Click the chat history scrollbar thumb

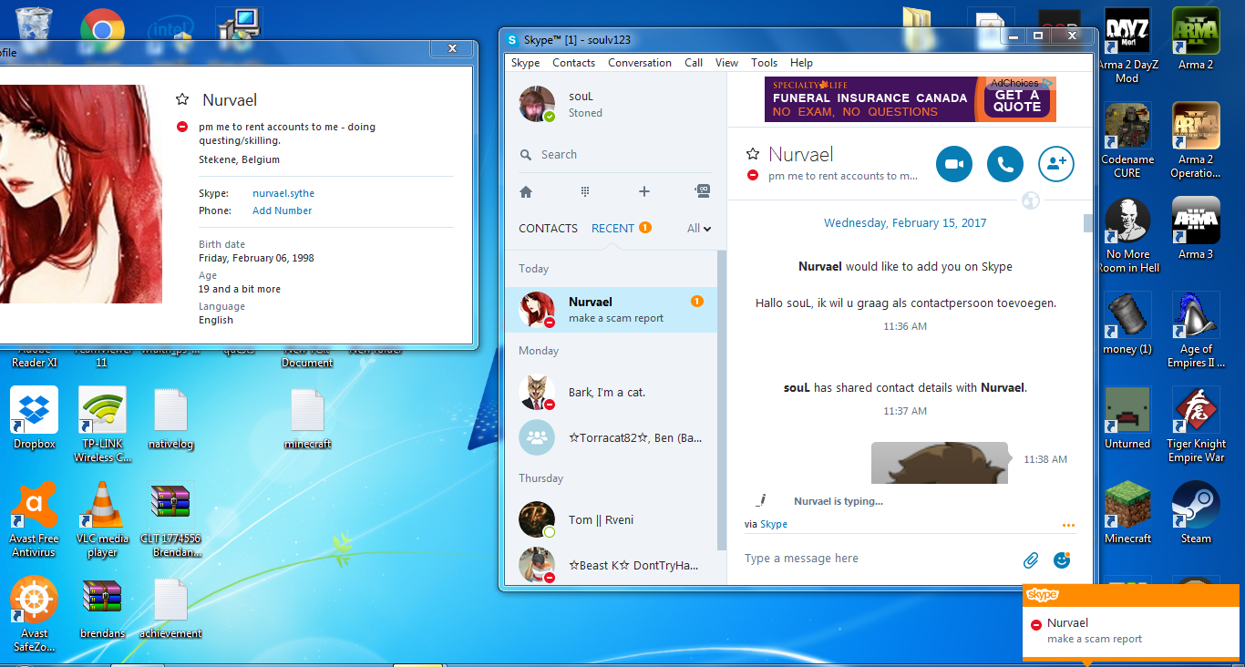1087,224
